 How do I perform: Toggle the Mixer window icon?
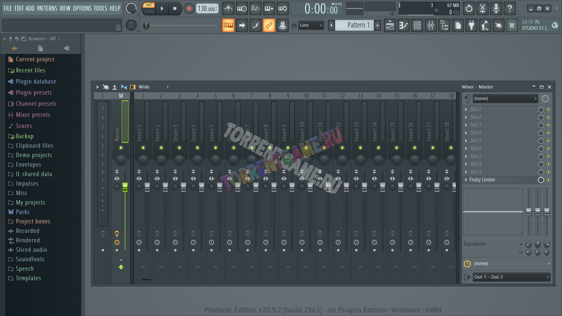pyautogui.click(x=431, y=26)
